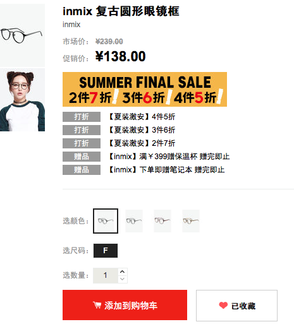Increase quantity with the up arrow
The height and width of the screenshot is (329, 294).
pyautogui.click(x=123, y=272)
